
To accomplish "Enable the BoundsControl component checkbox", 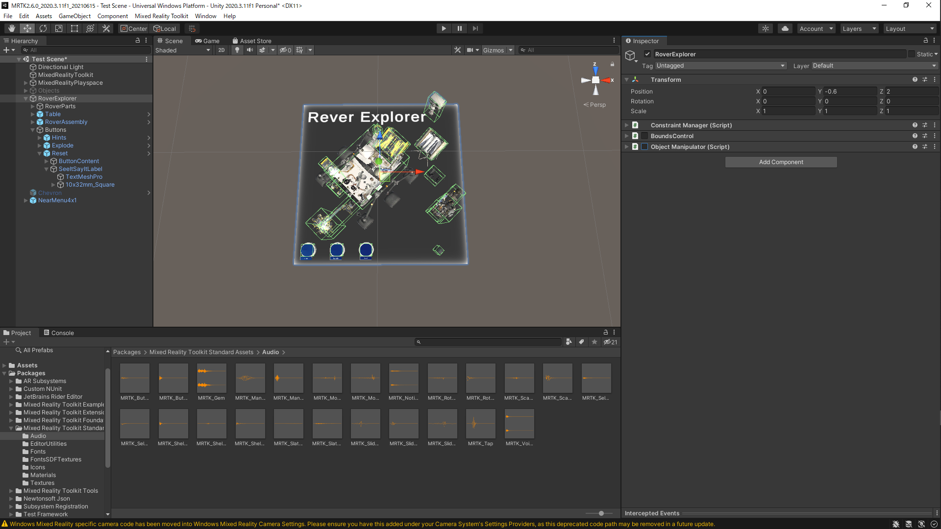I will tap(645, 136).
